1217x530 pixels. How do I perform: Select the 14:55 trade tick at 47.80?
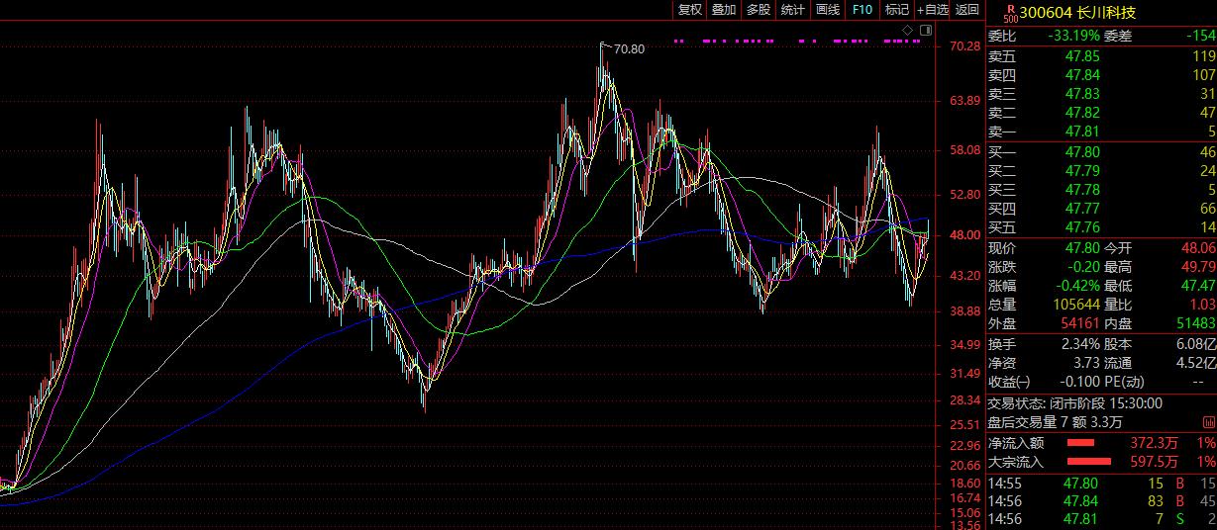(1101, 483)
